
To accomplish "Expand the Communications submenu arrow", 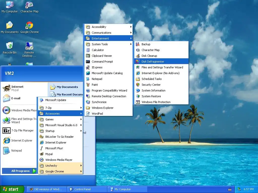I will coord(131,32).
